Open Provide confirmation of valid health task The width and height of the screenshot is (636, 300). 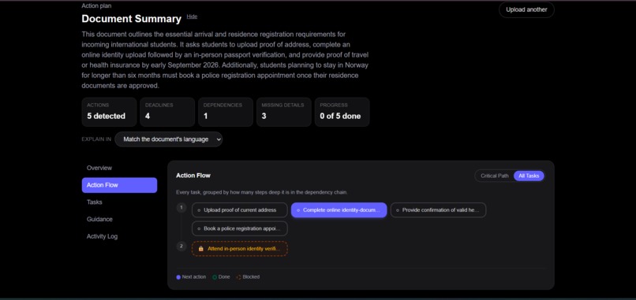[x=438, y=210]
